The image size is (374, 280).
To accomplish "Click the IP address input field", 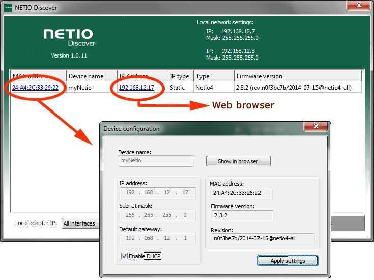I will pyautogui.click(x=157, y=193).
